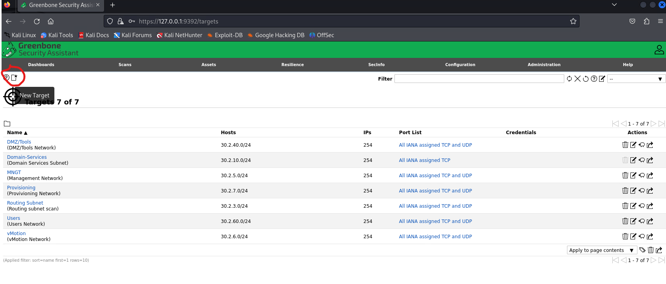Select hosts value 30.2.60.0/24
The width and height of the screenshot is (666, 284).
[236, 221]
